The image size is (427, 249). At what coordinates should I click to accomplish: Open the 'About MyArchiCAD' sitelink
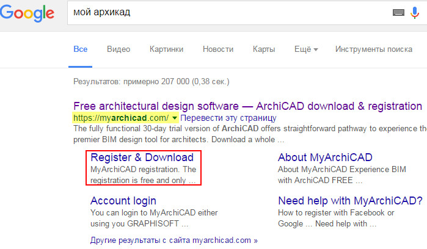pos(325,157)
